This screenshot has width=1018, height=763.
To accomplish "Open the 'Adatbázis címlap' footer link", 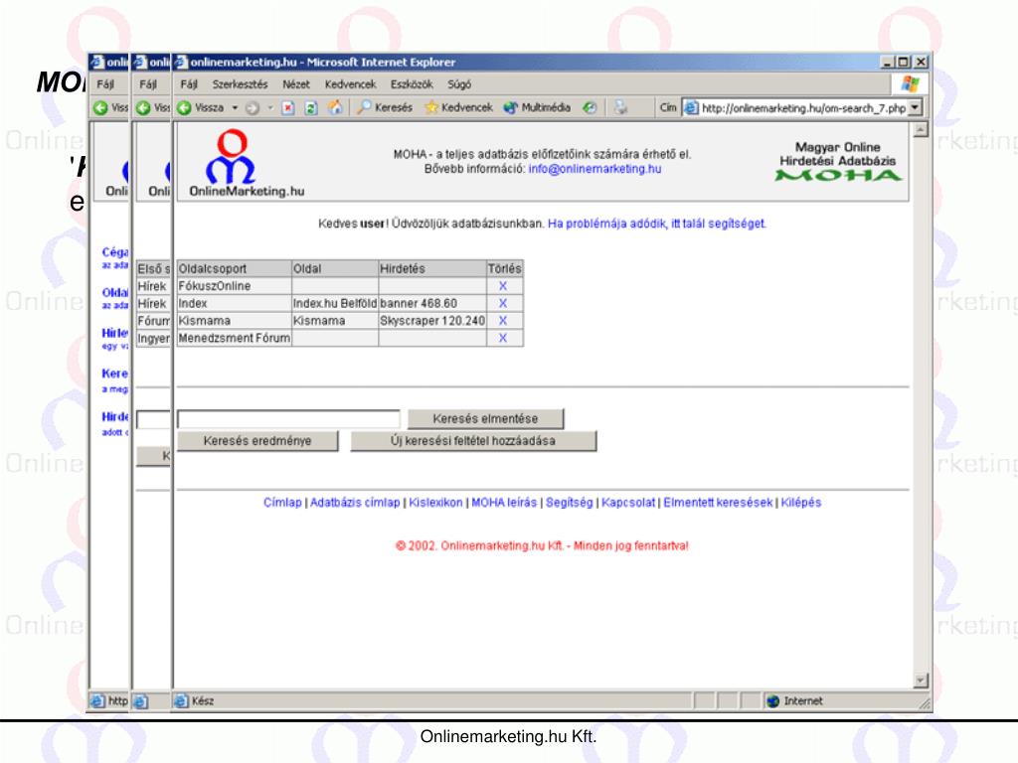I will (355, 502).
